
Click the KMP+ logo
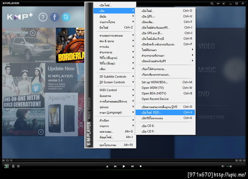pos(20,17)
